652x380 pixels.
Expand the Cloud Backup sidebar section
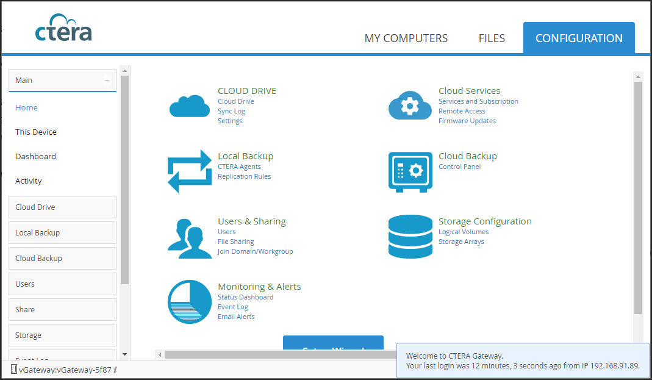(62, 258)
